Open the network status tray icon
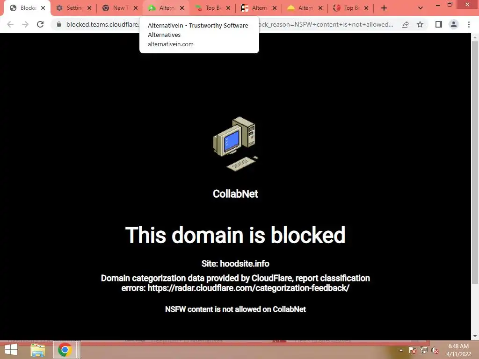479x359 pixels. pos(424,350)
